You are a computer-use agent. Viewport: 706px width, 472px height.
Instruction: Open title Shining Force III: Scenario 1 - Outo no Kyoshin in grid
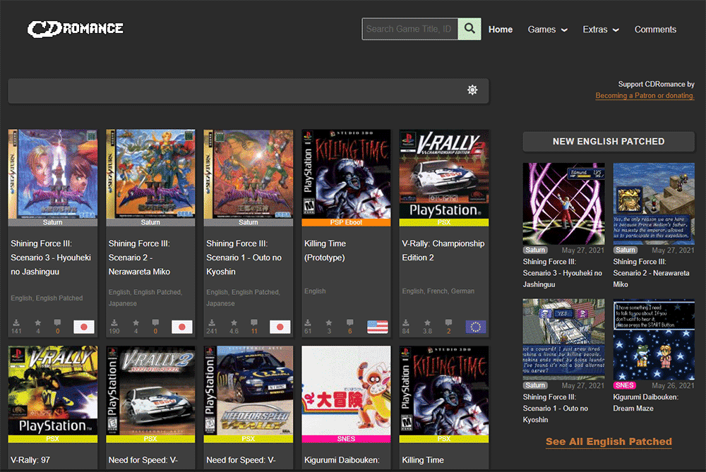[x=244, y=258]
